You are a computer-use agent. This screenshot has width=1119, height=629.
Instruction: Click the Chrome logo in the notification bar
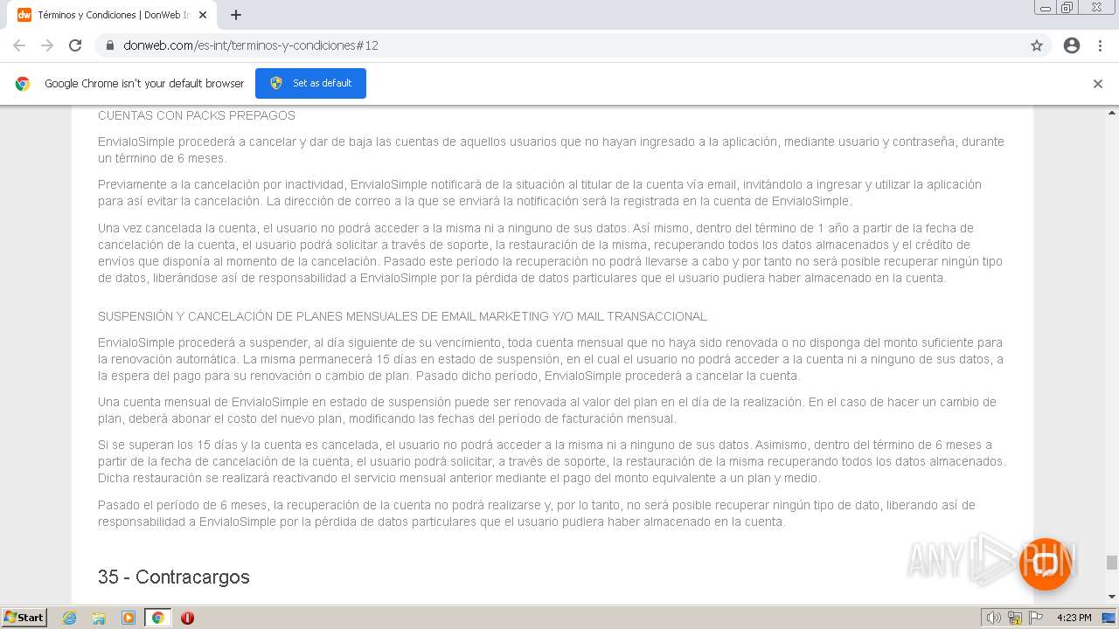click(x=23, y=84)
